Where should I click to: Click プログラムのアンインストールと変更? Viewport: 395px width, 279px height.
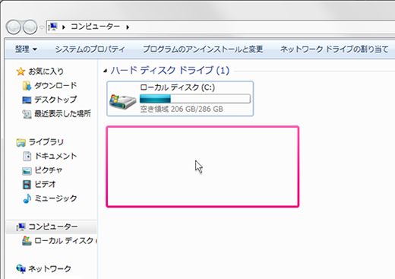click(x=203, y=49)
